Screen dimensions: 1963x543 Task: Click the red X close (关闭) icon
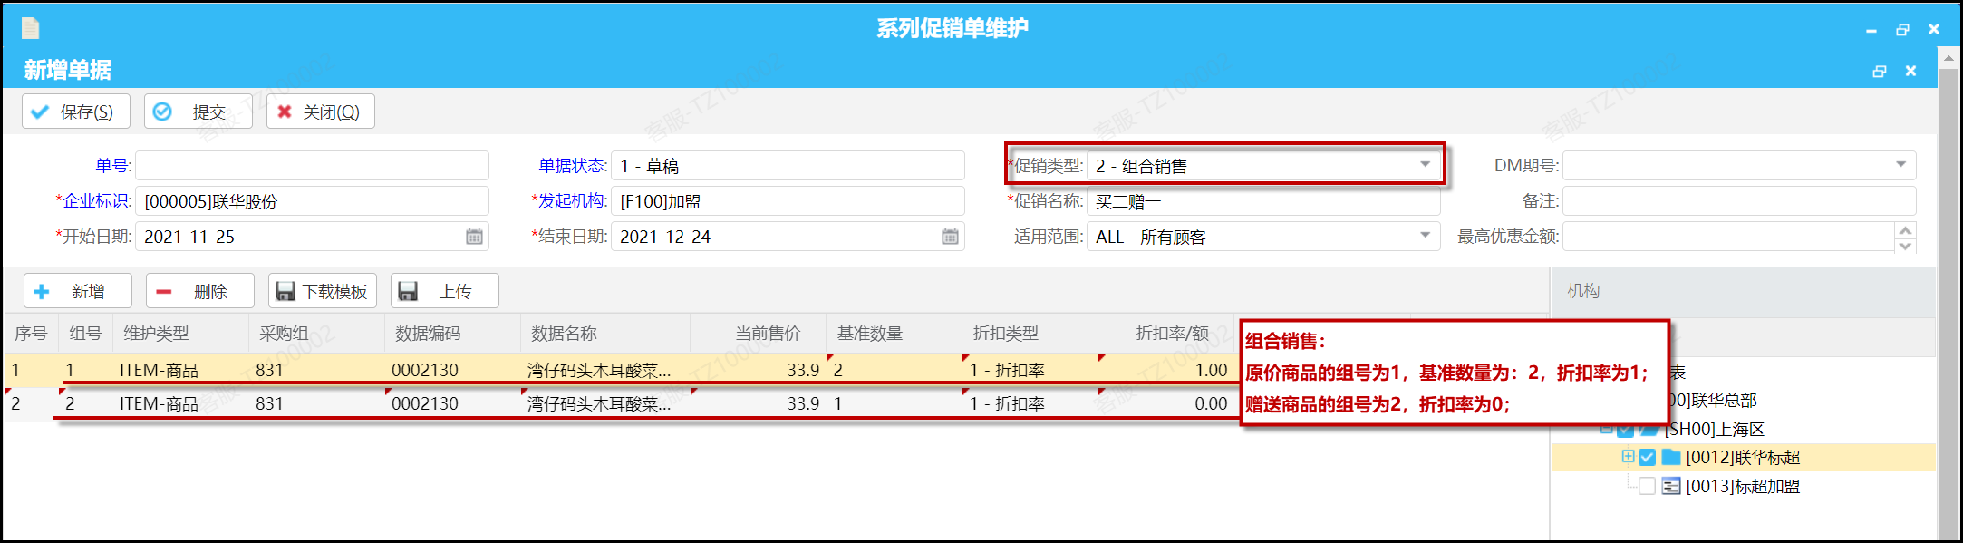pyautogui.click(x=285, y=112)
